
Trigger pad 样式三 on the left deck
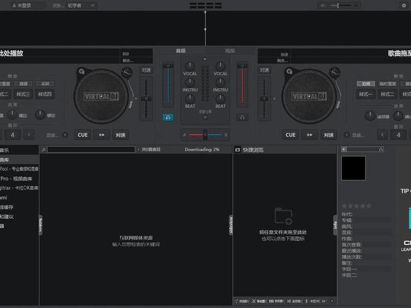23,94
